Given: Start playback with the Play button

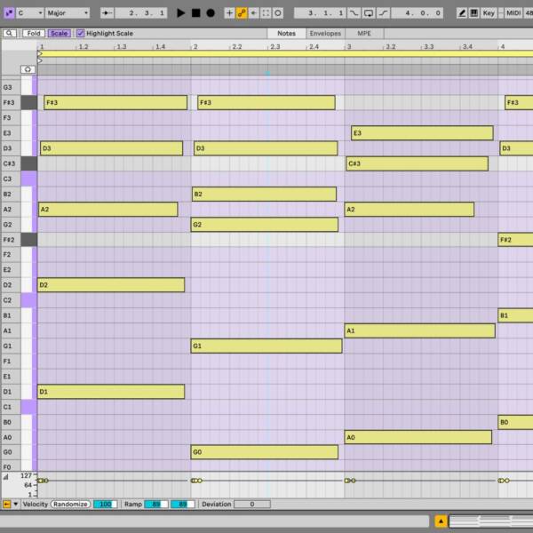Looking at the screenshot, I should pyautogui.click(x=181, y=13).
